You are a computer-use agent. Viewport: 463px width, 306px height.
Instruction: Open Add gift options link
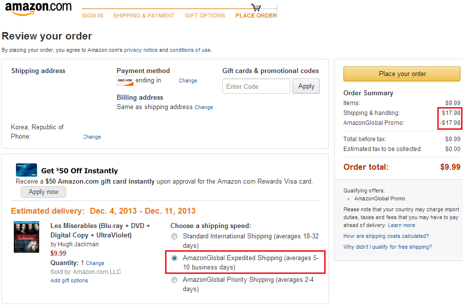pyautogui.click(x=69, y=281)
